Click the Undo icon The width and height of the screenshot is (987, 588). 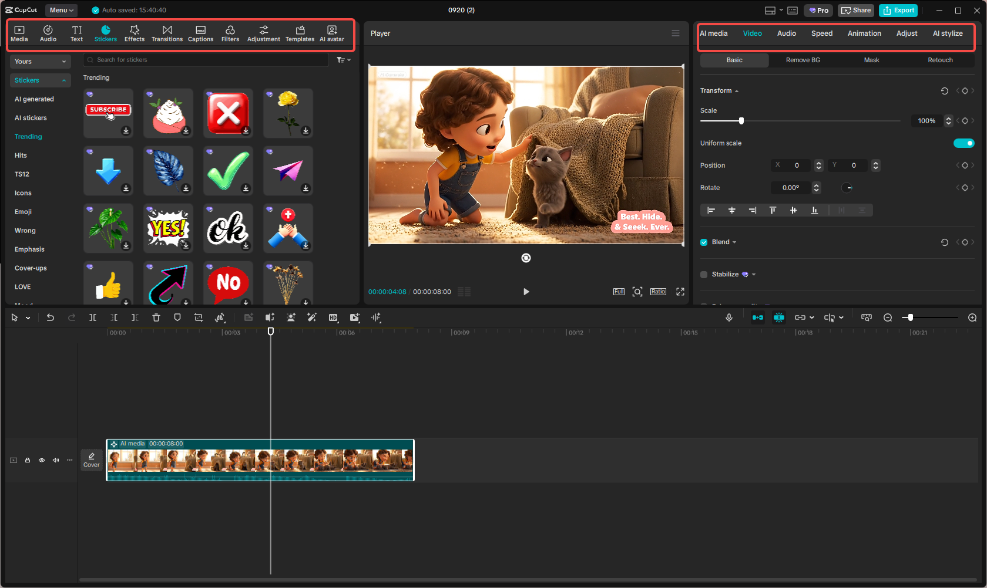[50, 317]
